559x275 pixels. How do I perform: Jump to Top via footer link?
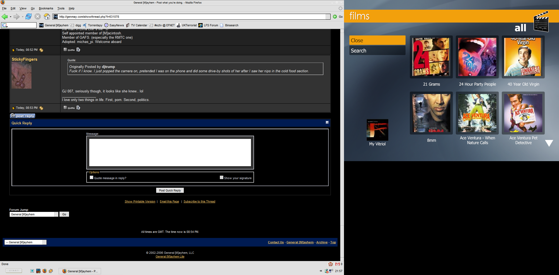coord(333,242)
